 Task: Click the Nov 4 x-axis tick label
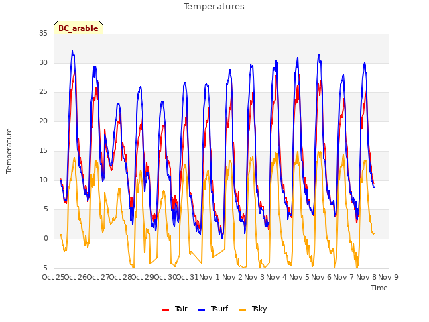pos(277,277)
